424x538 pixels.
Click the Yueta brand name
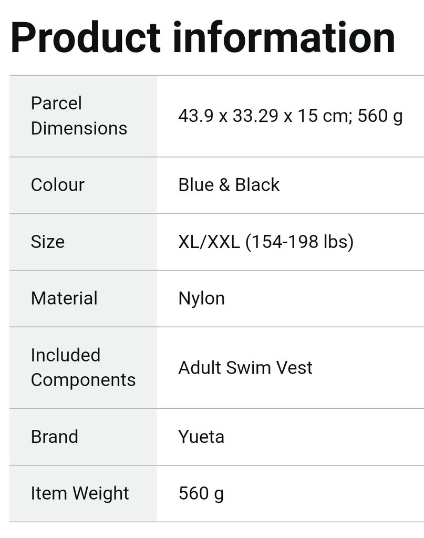pos(201,437)
